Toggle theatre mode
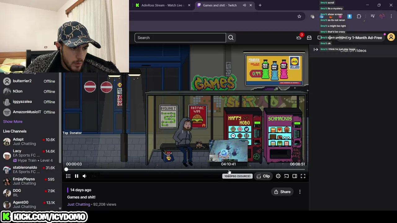The width and height of the screenshot is (397, 223). (x=295, y=176)
